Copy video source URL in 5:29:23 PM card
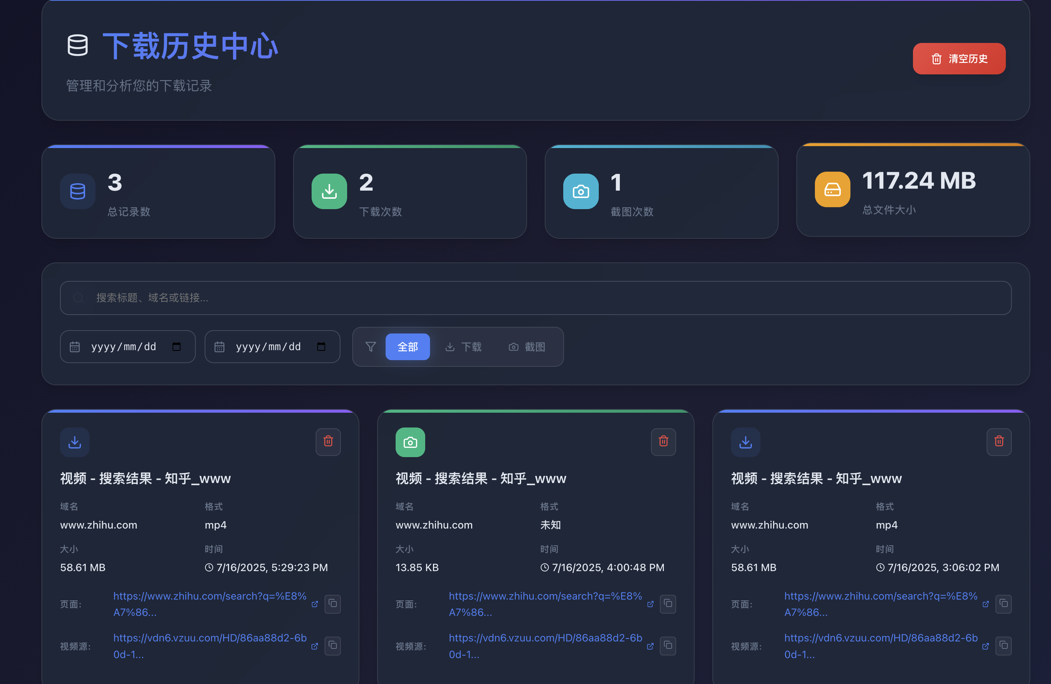Viewport: 1051px width, 684px height. coord(333,646)
